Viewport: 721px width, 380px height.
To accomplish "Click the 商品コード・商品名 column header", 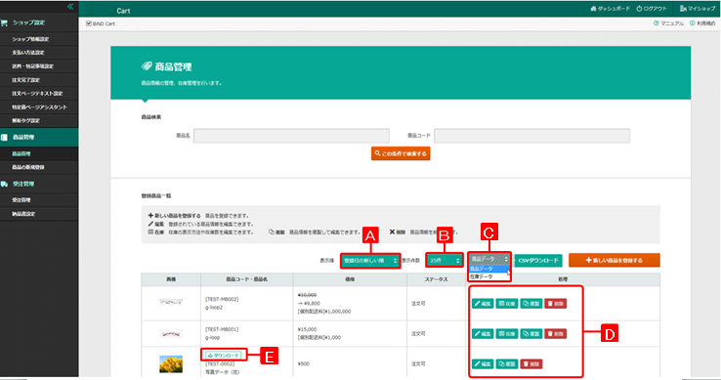I will coord(246,279).
